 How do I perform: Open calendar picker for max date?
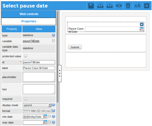point(45,122)
